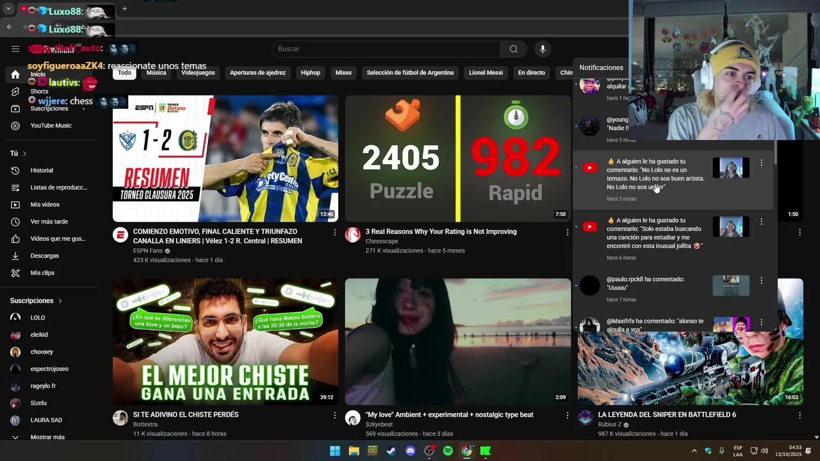820x461 pixels.
Task: Open File Explorer from the taskbar
Action: (x=354, y=451)
